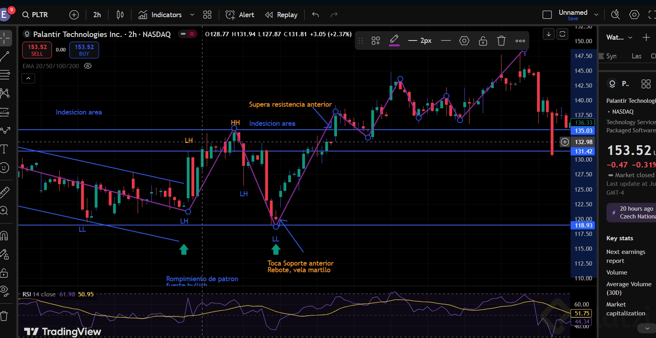Delete the selected drawing

(x=502, y=40)
